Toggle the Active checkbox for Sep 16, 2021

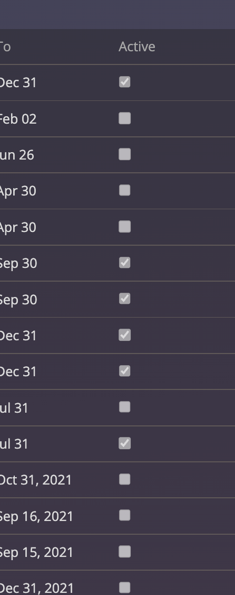[x=124, y=515]
